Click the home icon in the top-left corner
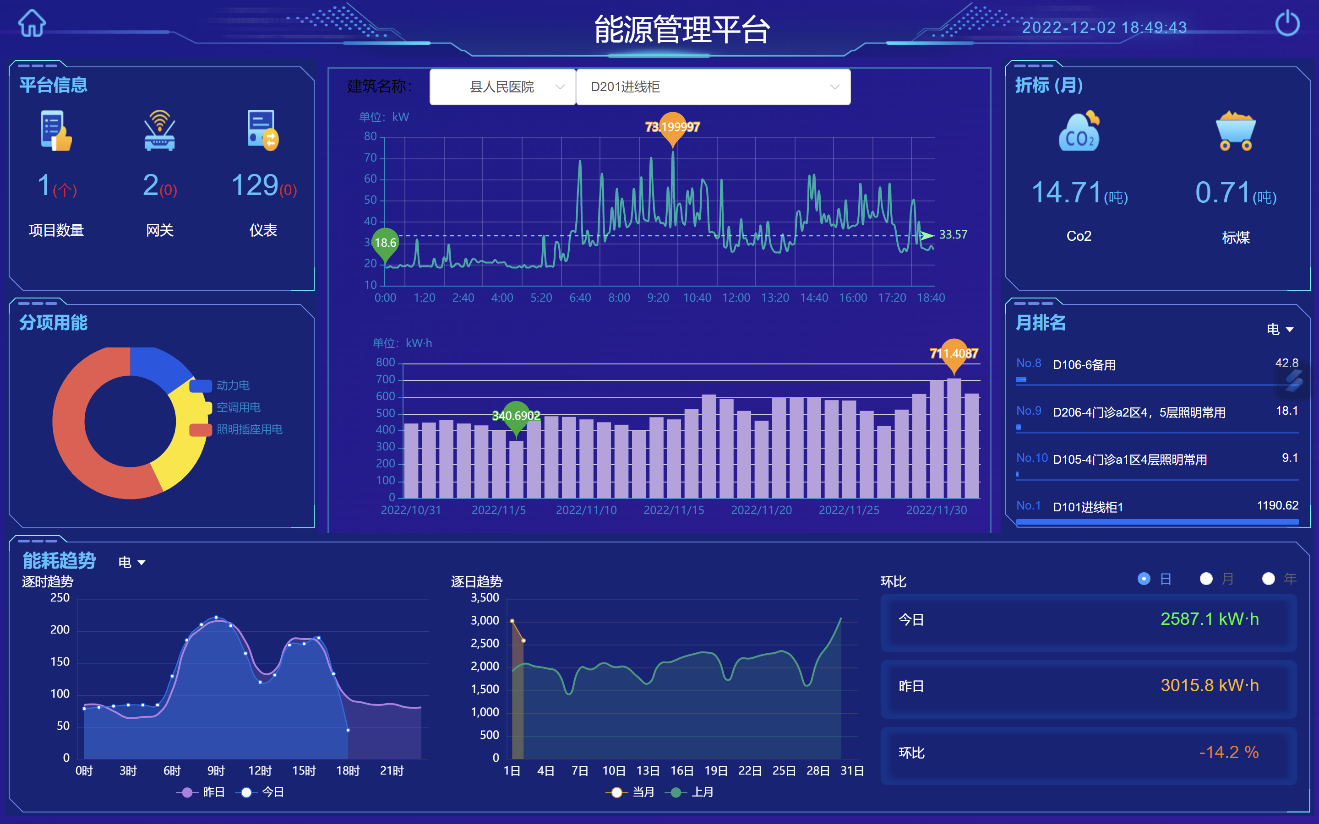 (31, 23)
